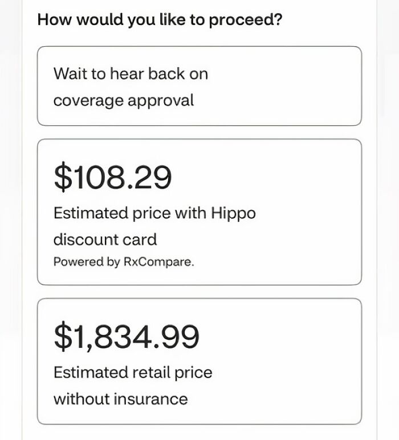This screenshot has height=440, width=399.
Task: Click the How would you like to proceed heading
Action: click(160, 20)
